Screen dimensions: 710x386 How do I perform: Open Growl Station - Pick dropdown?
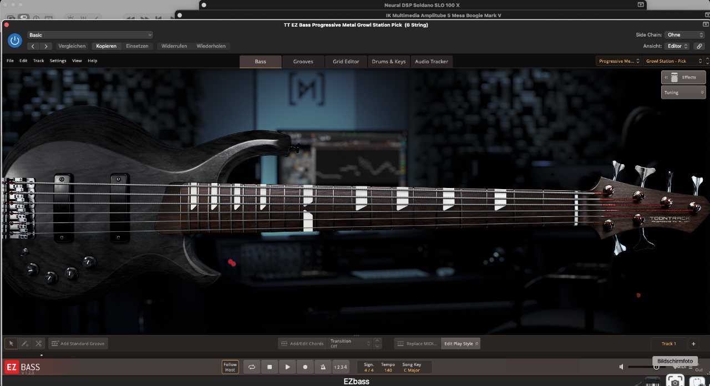(674, 61)
